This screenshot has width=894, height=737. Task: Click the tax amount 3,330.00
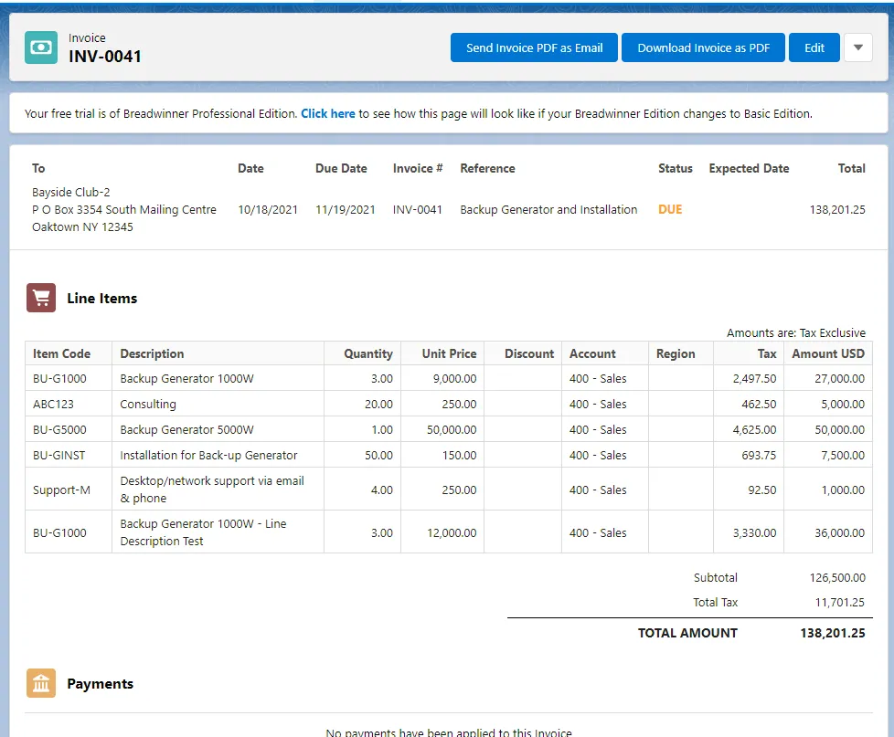(x=754, y=533)
